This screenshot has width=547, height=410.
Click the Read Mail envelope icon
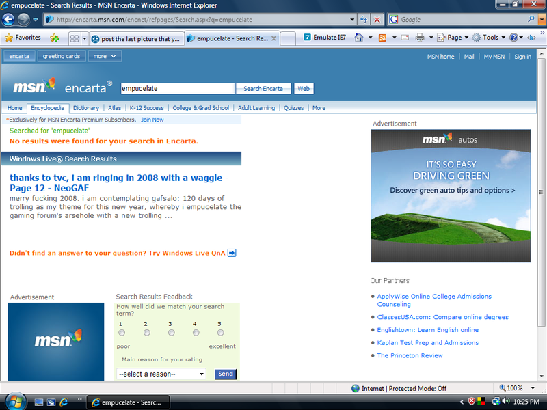coord(405,38)
